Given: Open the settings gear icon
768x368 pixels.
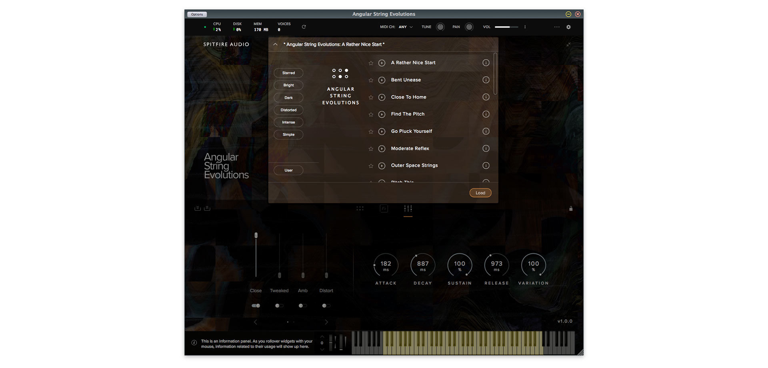Looking at the screenshot, I should pos(568,27).
